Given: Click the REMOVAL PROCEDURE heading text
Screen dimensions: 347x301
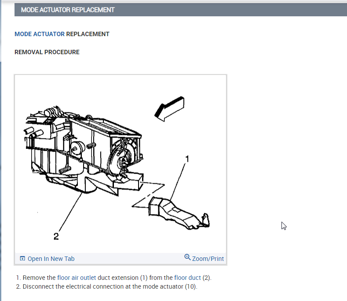Looking at the screenshot, I should [x=47, y=52].
